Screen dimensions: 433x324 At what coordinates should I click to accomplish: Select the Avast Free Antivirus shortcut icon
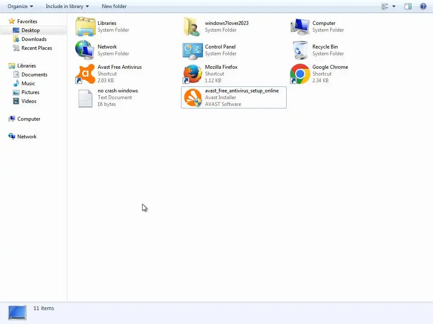[85, 74]
